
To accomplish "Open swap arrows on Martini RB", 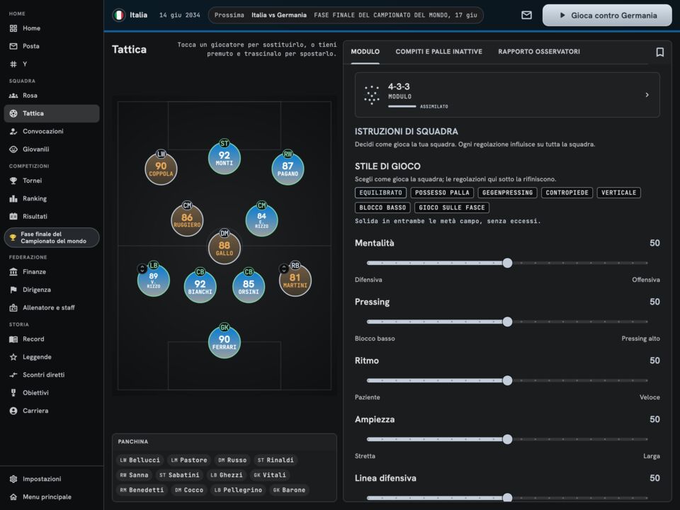I will pos(283,269).
